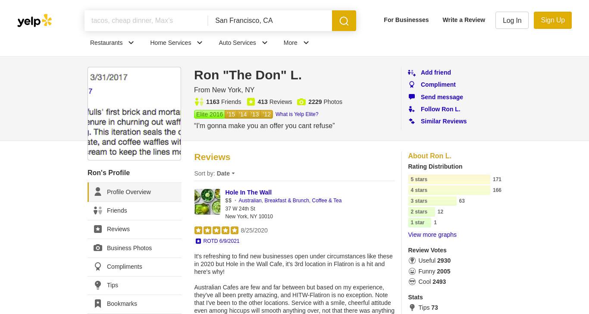589x314 pixels.
Task: Click the Coffee & Tea category link
Action: pyautogui.click(x=327, y=201)
